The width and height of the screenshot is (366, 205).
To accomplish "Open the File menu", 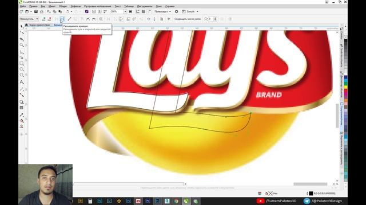I will point(23,6).
